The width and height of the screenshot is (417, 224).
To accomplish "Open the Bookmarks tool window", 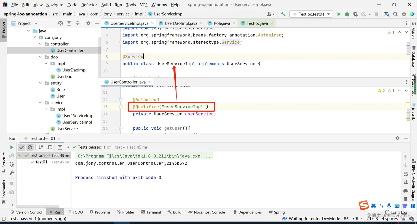I will 4,192.
